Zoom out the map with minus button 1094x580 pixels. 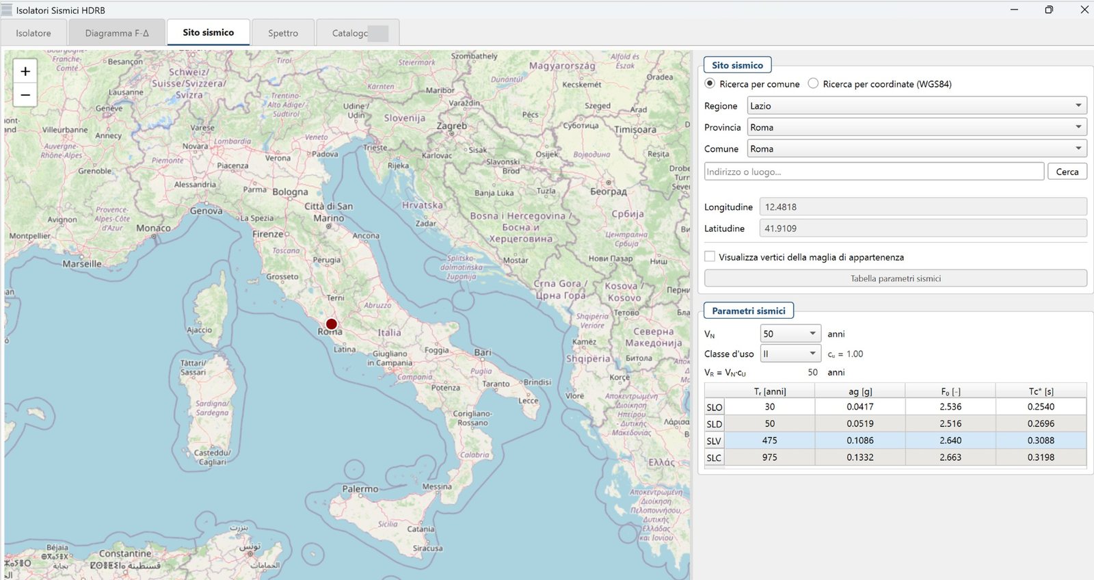[x=25, y=95]
